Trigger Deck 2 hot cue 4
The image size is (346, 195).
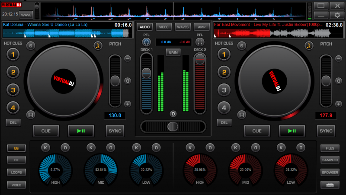coord(224,108)
